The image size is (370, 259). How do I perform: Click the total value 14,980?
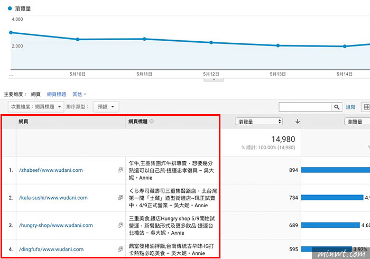click(283, 139)
